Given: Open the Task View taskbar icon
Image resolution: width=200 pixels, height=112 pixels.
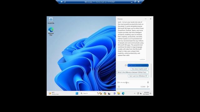Looking at the screenshot, I should 109,94.
